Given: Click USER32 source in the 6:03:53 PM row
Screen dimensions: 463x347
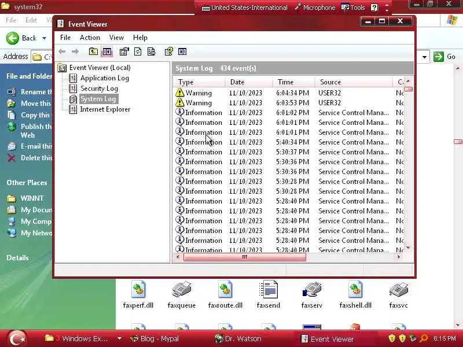Looking at the screenshot, I should click(x=329, y=103).
